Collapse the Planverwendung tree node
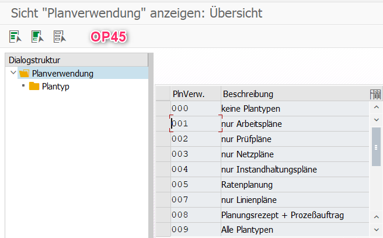The width and height of the screenshot is (383, 238). click(x=13, y=73)
